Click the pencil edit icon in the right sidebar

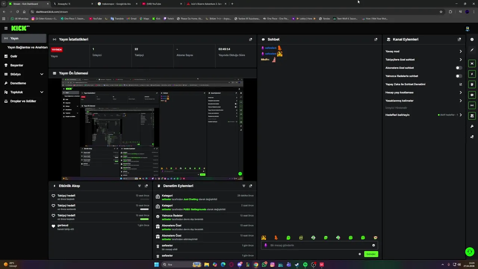point(472,50)
